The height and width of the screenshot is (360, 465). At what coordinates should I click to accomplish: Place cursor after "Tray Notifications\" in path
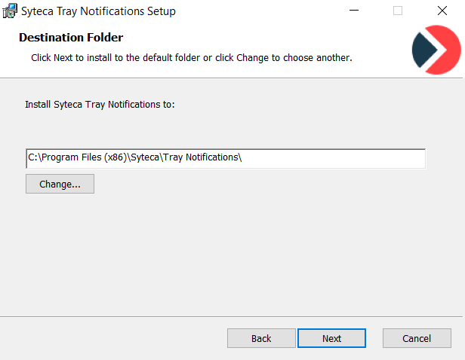tap(243, 157)
